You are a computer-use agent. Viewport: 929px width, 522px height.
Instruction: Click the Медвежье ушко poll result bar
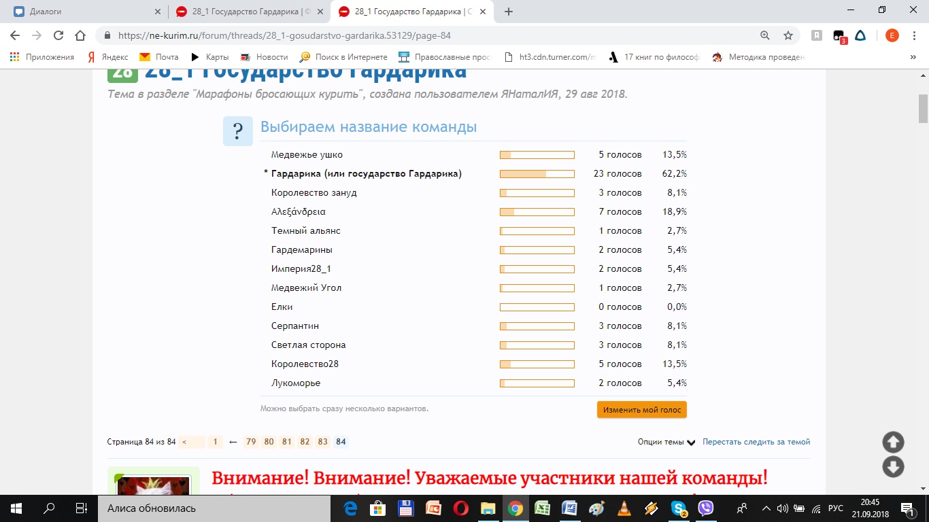tap(537, 155)
